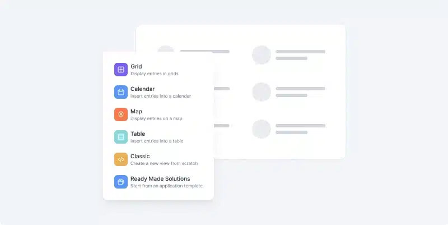Click 'Insert entries into a calendar' text
Viewport: 448px width, 225px height.
[161, 96]
